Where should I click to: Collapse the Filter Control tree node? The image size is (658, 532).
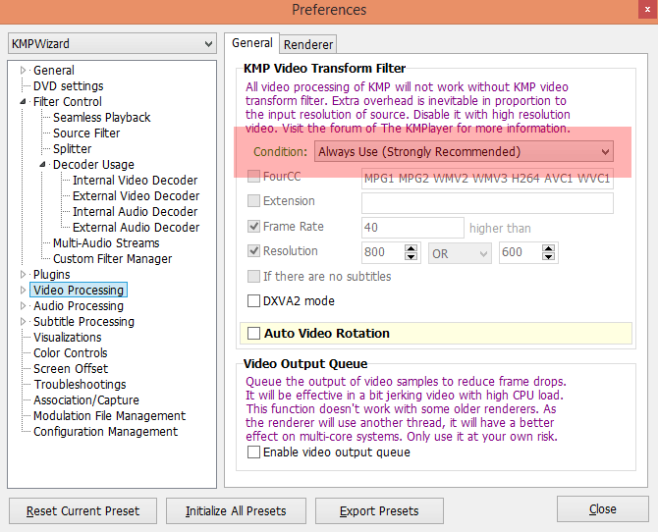pyautogui.click(x=24, y=102)
